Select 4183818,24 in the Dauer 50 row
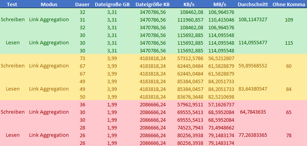This screenshot has width=307, height=146. 153,97
